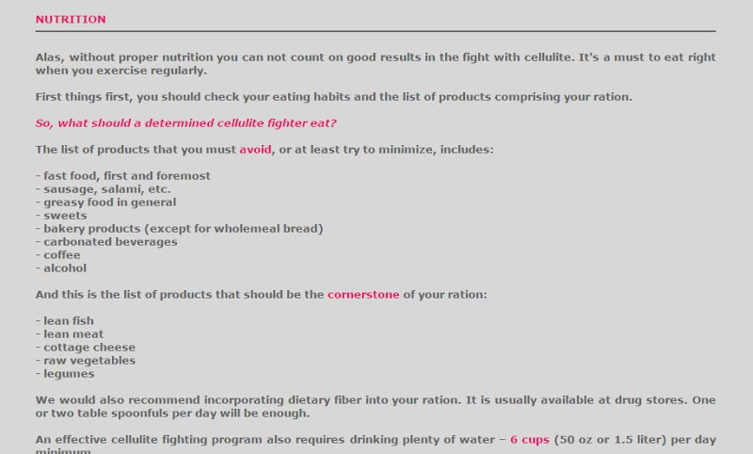The image size is (753, 454).
Task: Click the 'greasy food in general' item
Action: [106, 203]
